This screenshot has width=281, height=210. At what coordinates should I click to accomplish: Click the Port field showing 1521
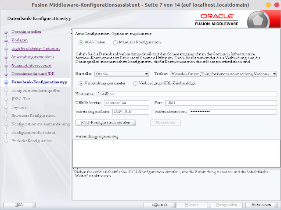(221, 103)
